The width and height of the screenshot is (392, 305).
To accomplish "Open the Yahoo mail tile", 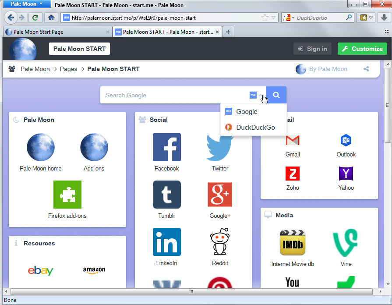I will point(346,174).
